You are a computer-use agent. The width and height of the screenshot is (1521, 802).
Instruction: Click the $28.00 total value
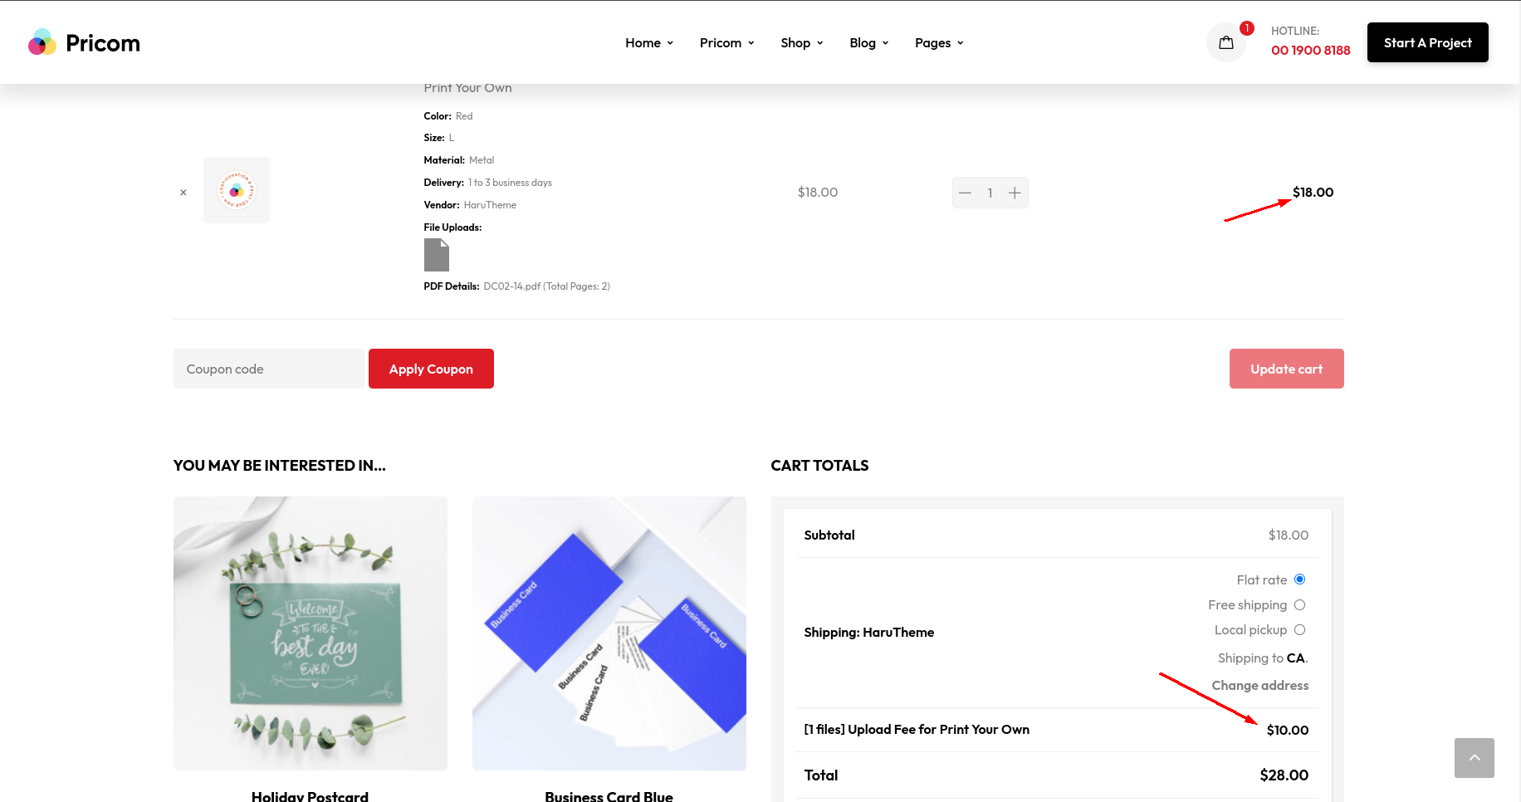tap(1284, 775)
